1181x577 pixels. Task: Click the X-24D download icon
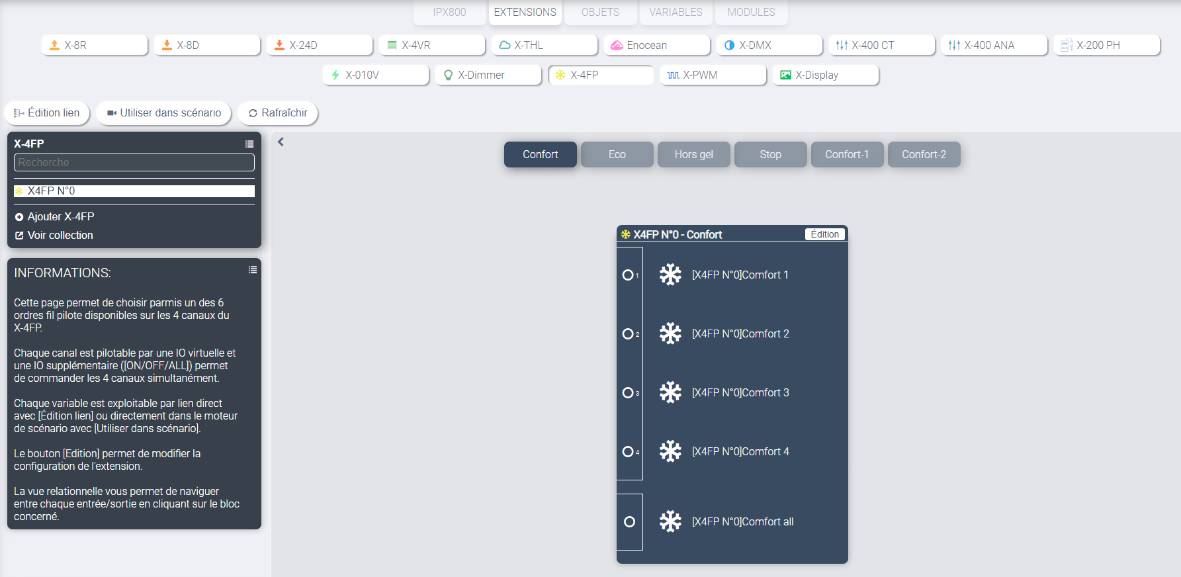(x=279, y=45)
